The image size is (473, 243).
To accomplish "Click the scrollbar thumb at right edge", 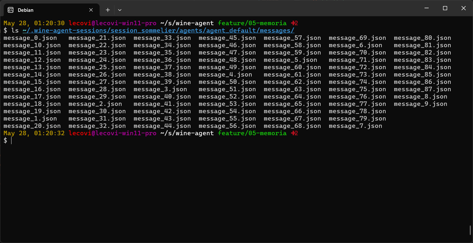I will 470,231.
